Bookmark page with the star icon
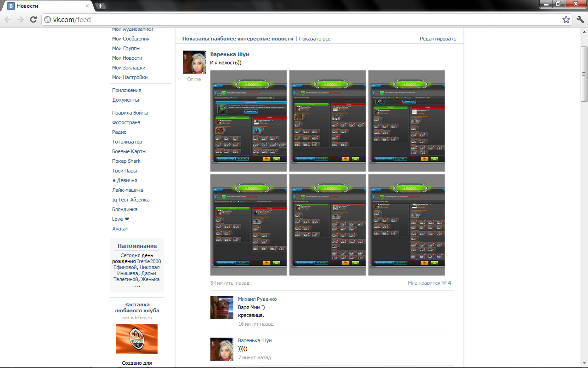 pyautogui.click(x=566, y=19)
